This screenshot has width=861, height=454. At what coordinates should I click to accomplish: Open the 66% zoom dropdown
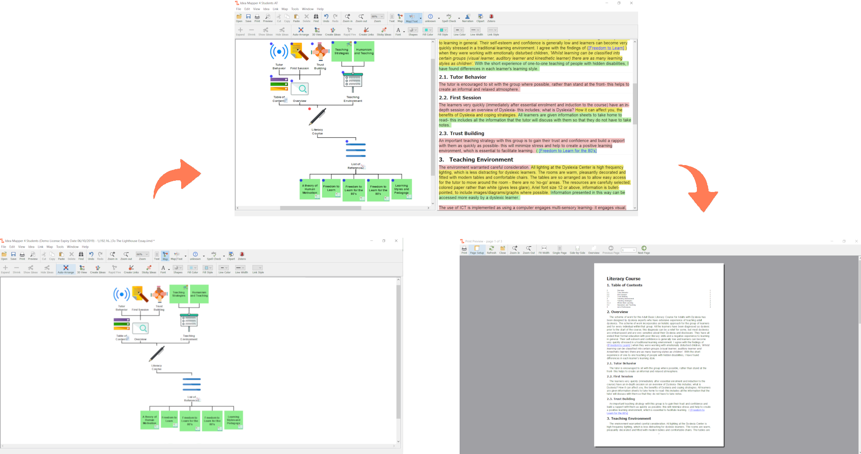[147, 254]
